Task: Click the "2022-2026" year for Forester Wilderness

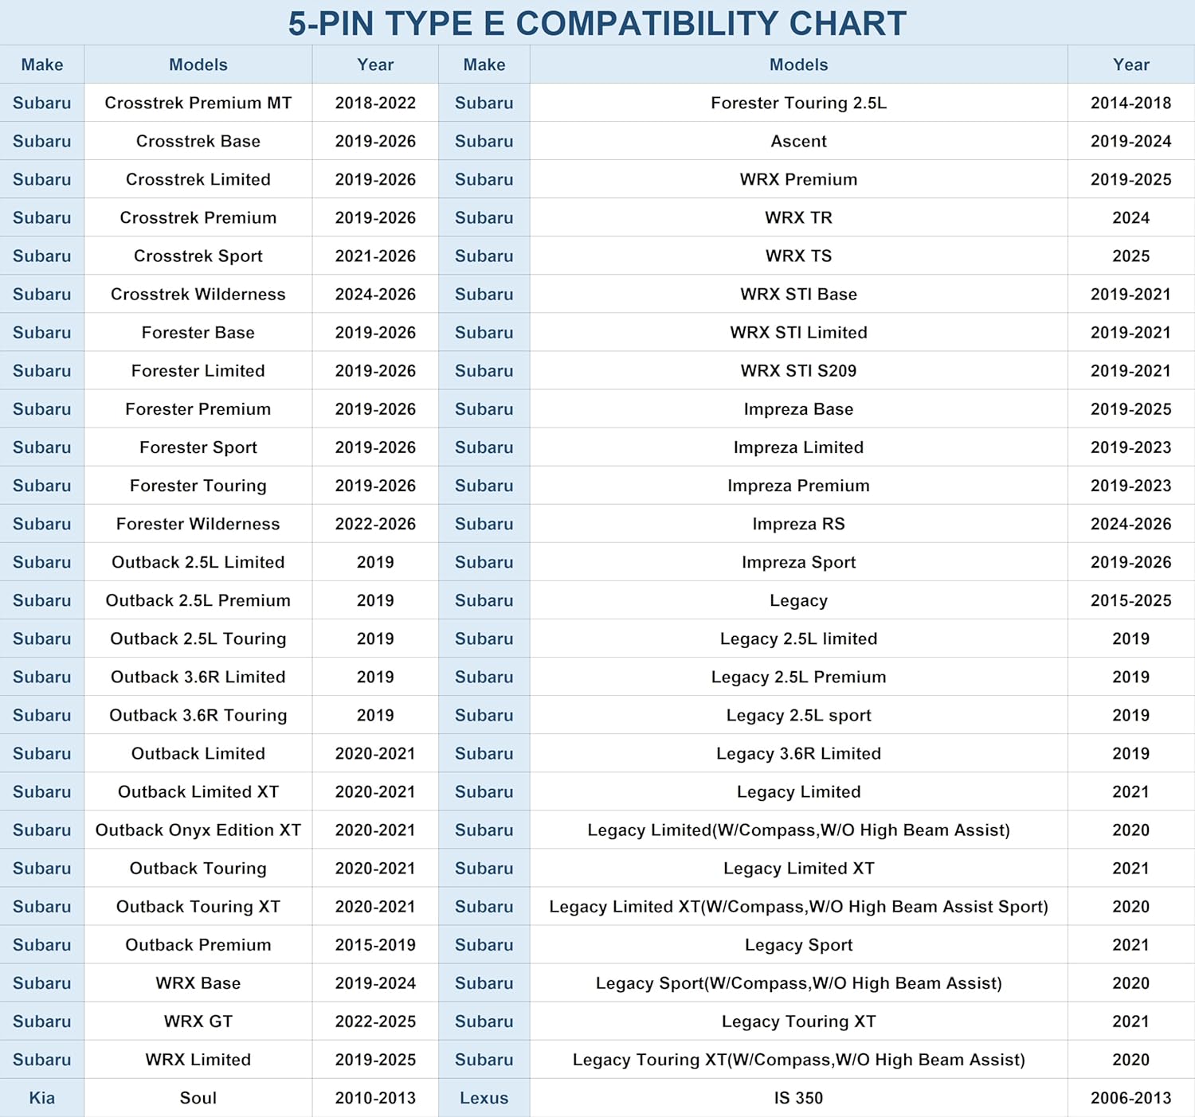Action: pyautogui.click(x=375, y=524)
